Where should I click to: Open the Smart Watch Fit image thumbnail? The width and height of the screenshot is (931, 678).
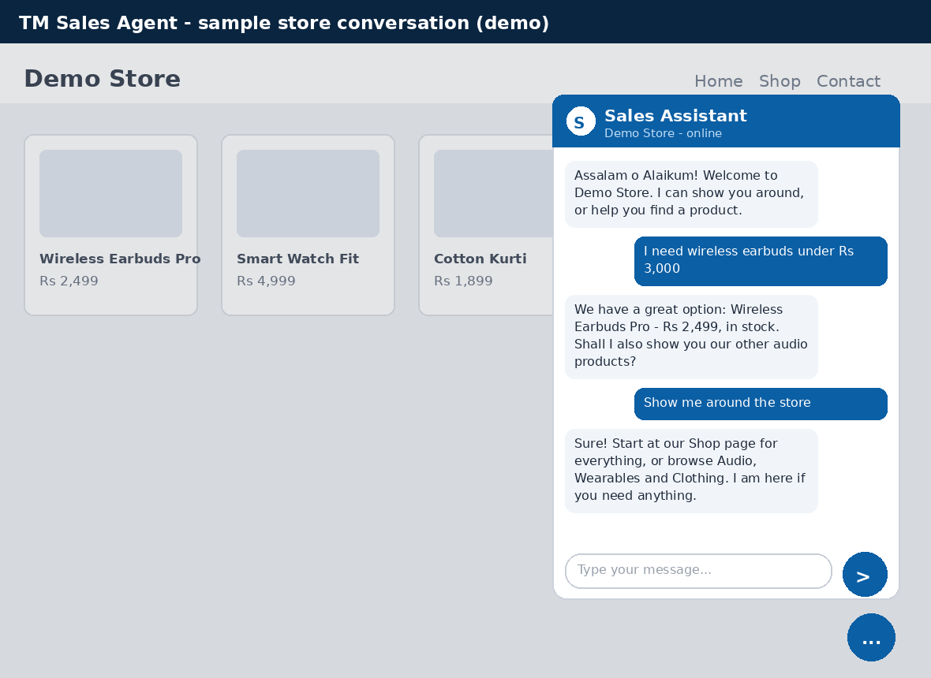pyautogui.click(x=308, y=193)
